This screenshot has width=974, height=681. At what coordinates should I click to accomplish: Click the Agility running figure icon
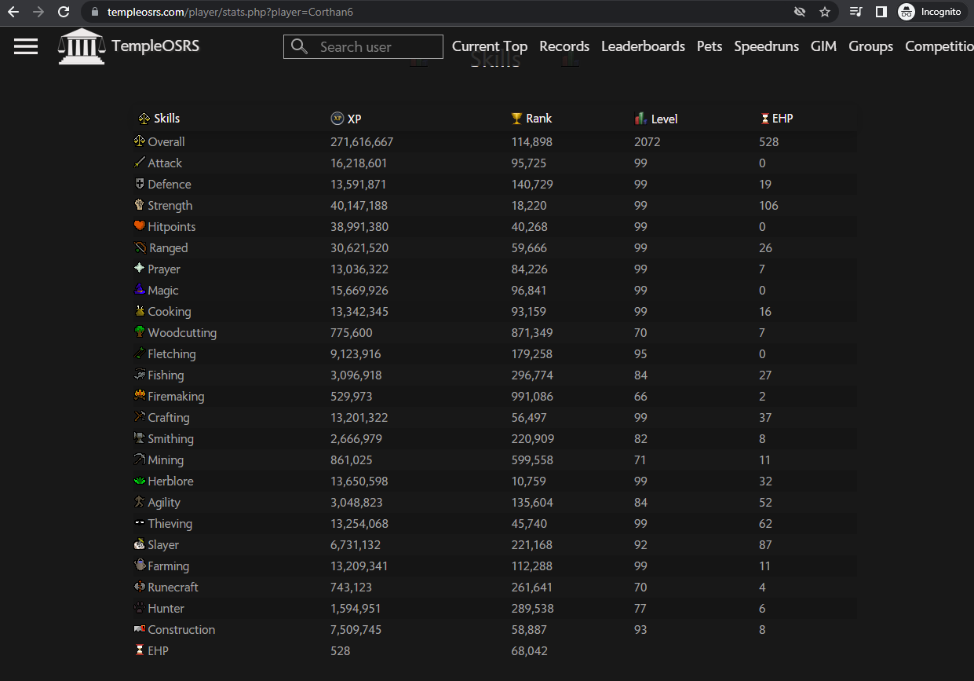pyautogui.click(x=140, y=502)
